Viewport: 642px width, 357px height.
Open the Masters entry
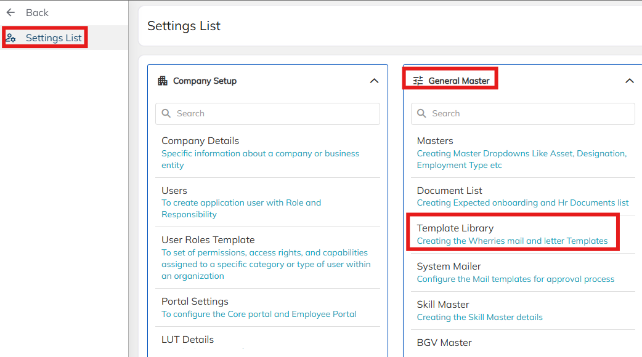pos(435,141)
